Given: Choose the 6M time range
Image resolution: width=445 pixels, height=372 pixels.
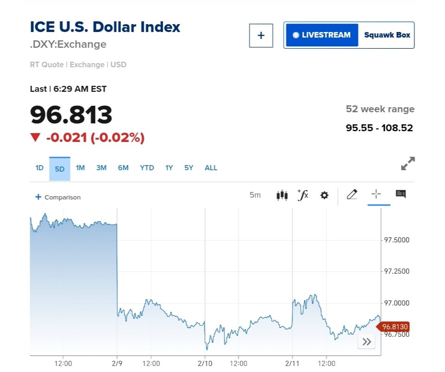Looking at the screenshot, I should click(x=123, y=168).
